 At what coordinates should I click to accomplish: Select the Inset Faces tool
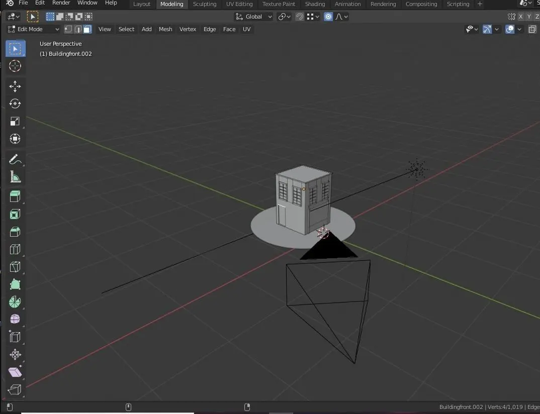[x=15, y=214]
